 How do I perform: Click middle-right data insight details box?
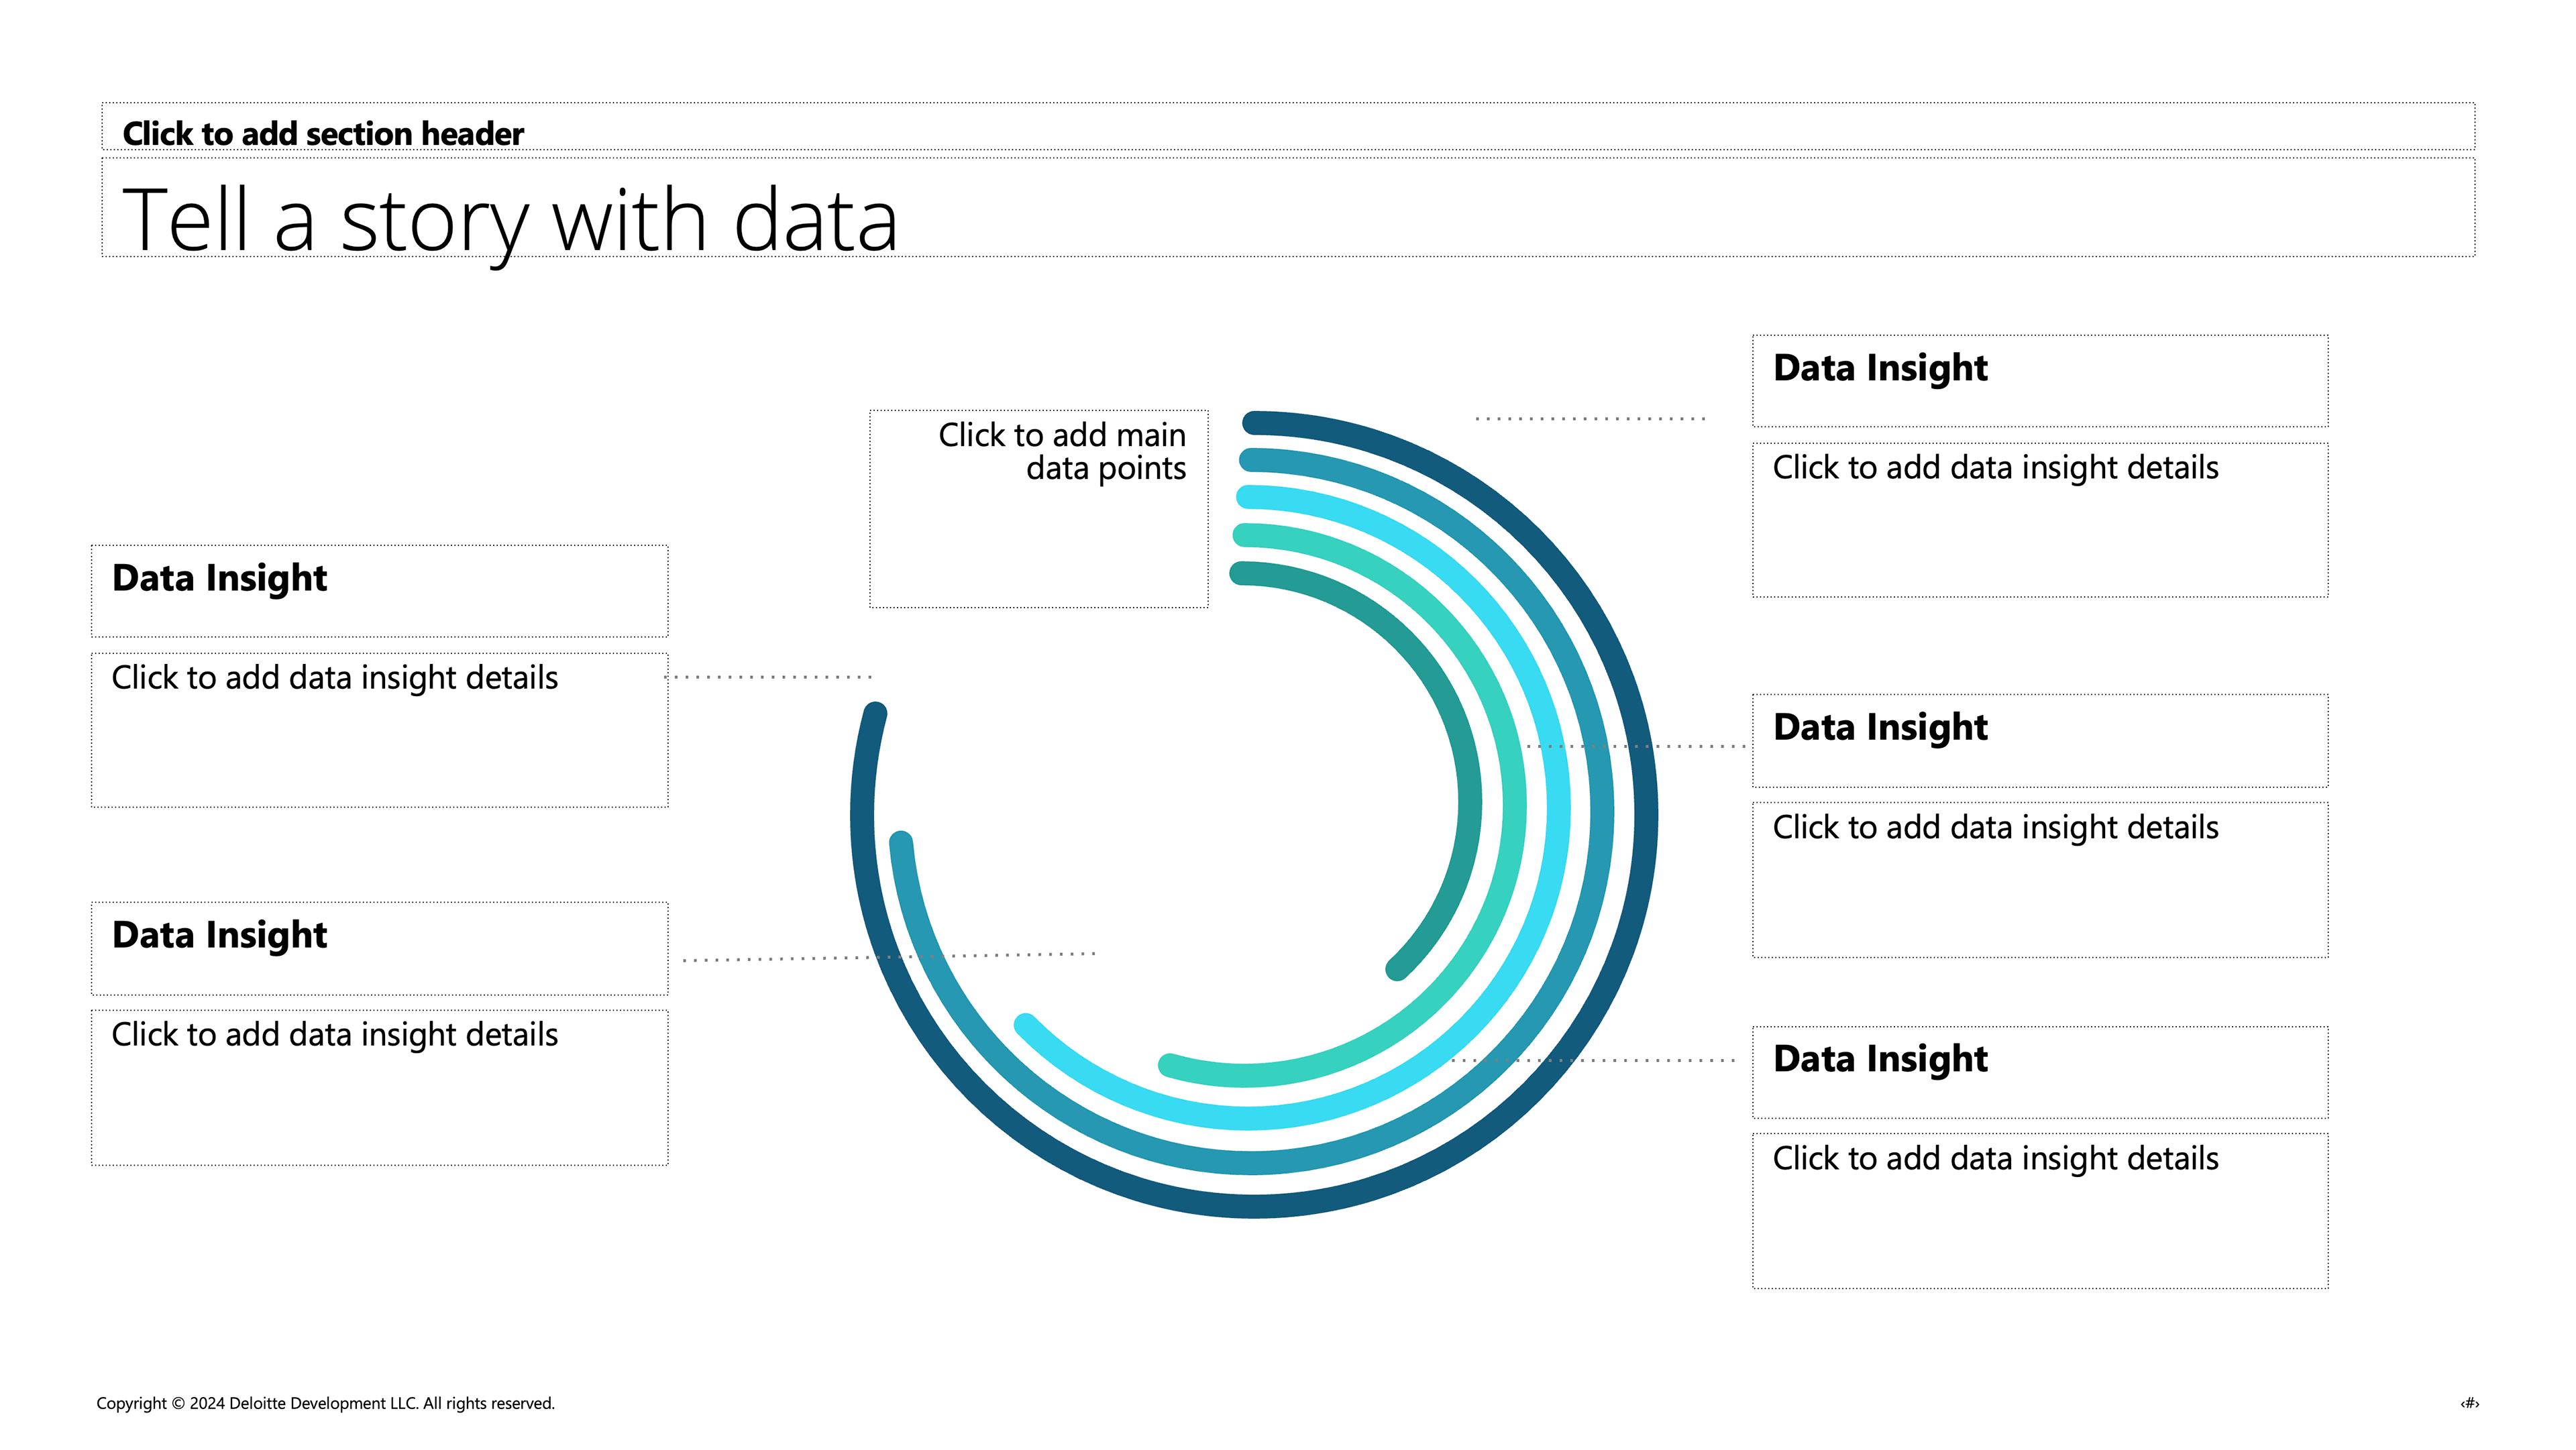(2040, 880)
